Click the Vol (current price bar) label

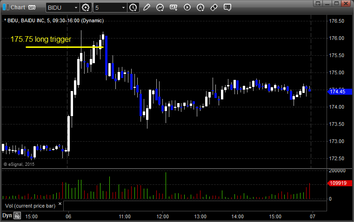pos(30,206)
